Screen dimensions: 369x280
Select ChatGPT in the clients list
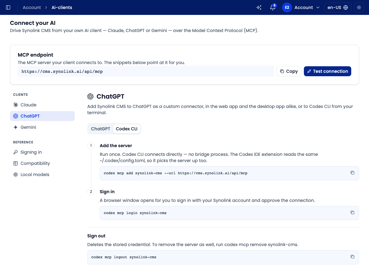(x=42, y=116)
